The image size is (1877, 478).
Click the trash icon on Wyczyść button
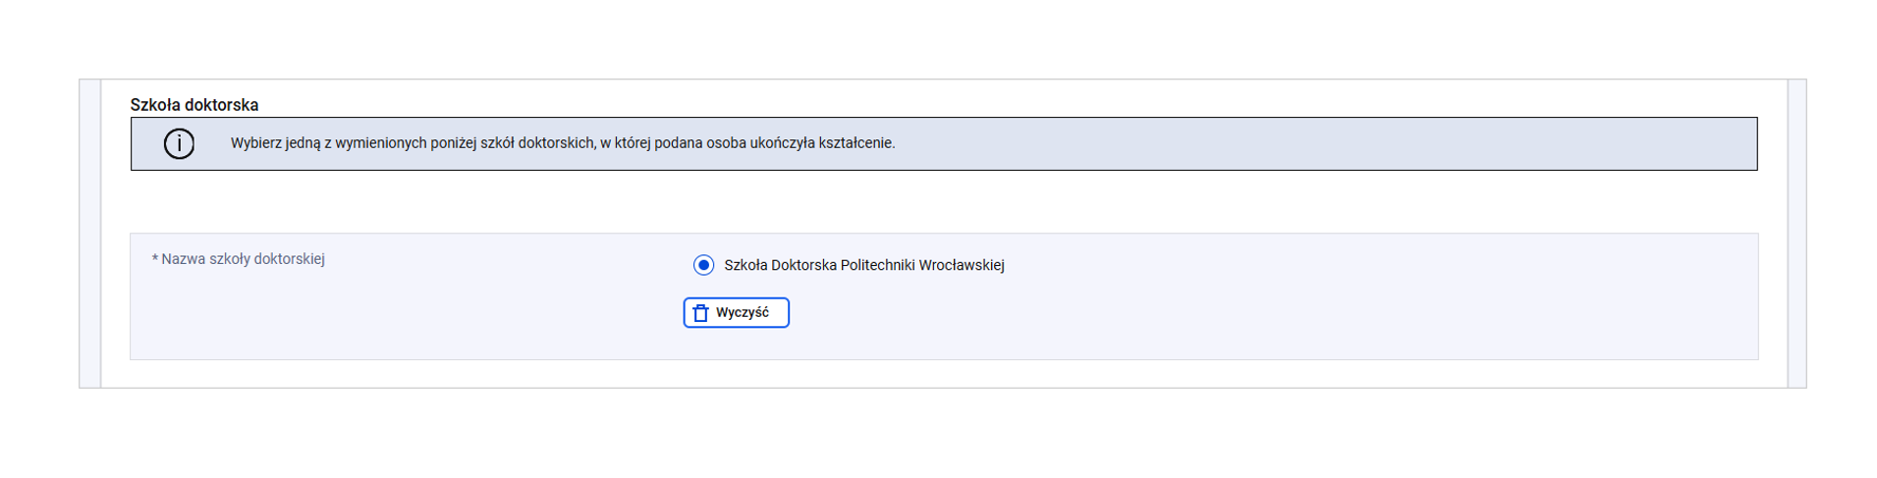700,313
